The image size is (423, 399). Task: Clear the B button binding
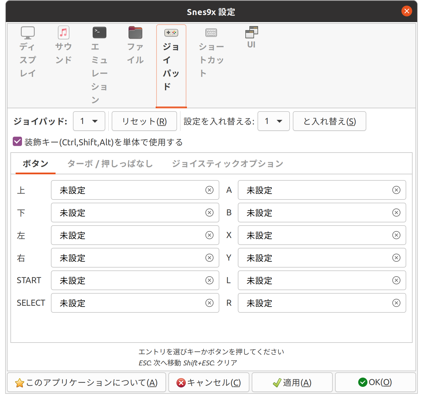click(396, 213)
